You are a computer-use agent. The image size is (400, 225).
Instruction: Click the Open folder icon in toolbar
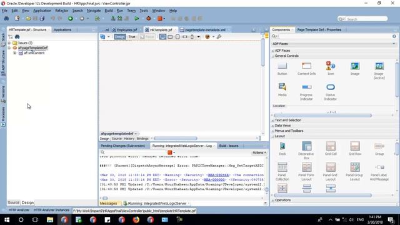coord(28,18)
